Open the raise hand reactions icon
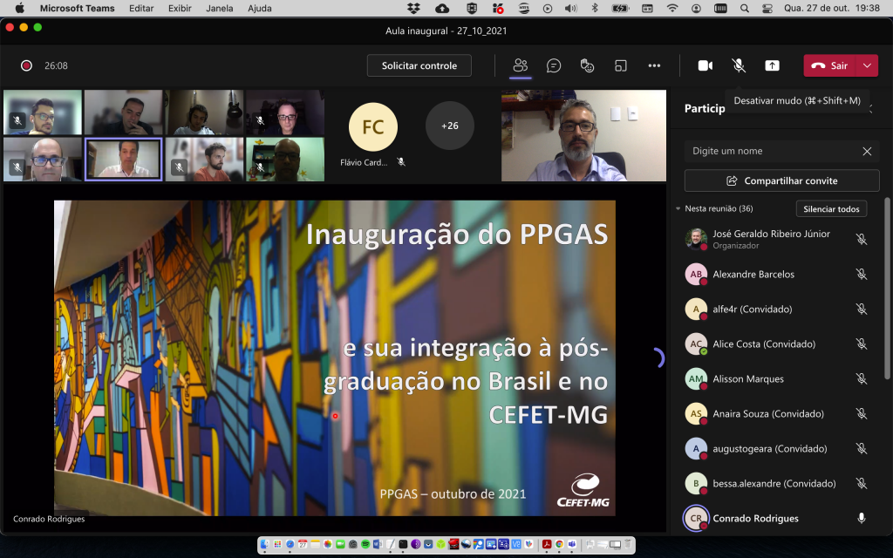The width and height of the screenshot is (893, 558). (587, 65)
